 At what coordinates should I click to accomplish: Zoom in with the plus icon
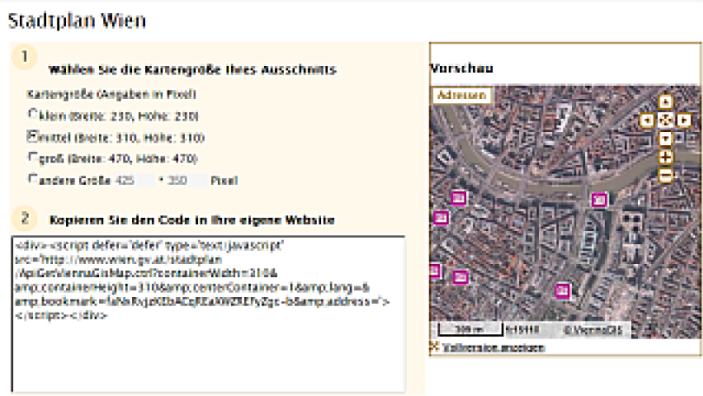tap(666, 157)
